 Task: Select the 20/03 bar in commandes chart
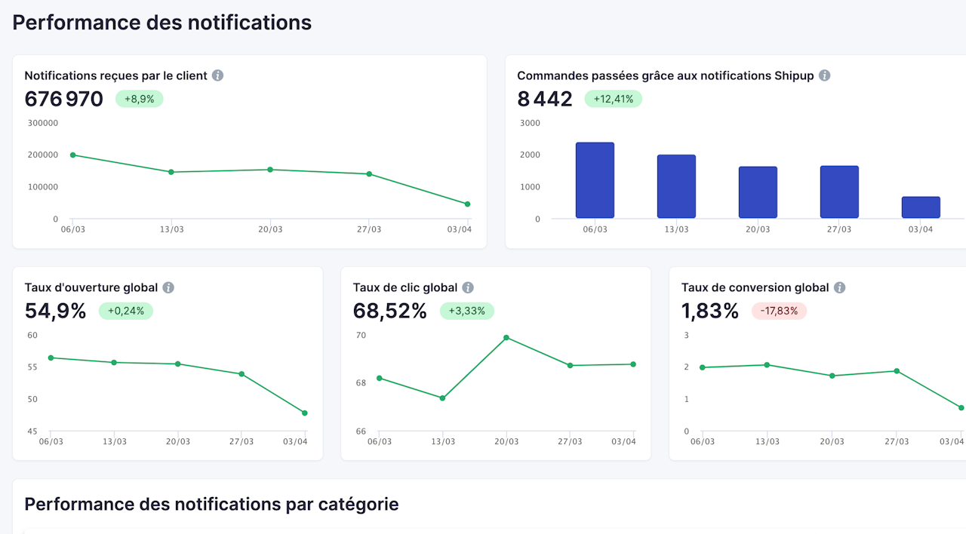click(x=758, y=192)
